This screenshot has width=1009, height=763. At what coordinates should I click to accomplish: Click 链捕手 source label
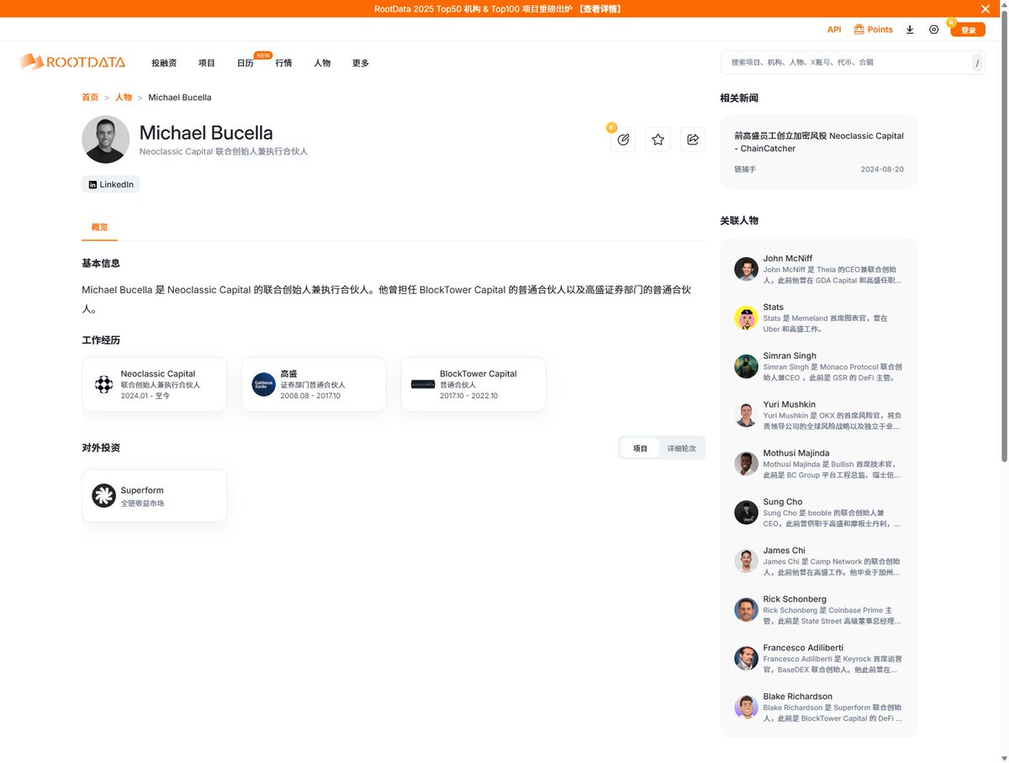[745, 170]
